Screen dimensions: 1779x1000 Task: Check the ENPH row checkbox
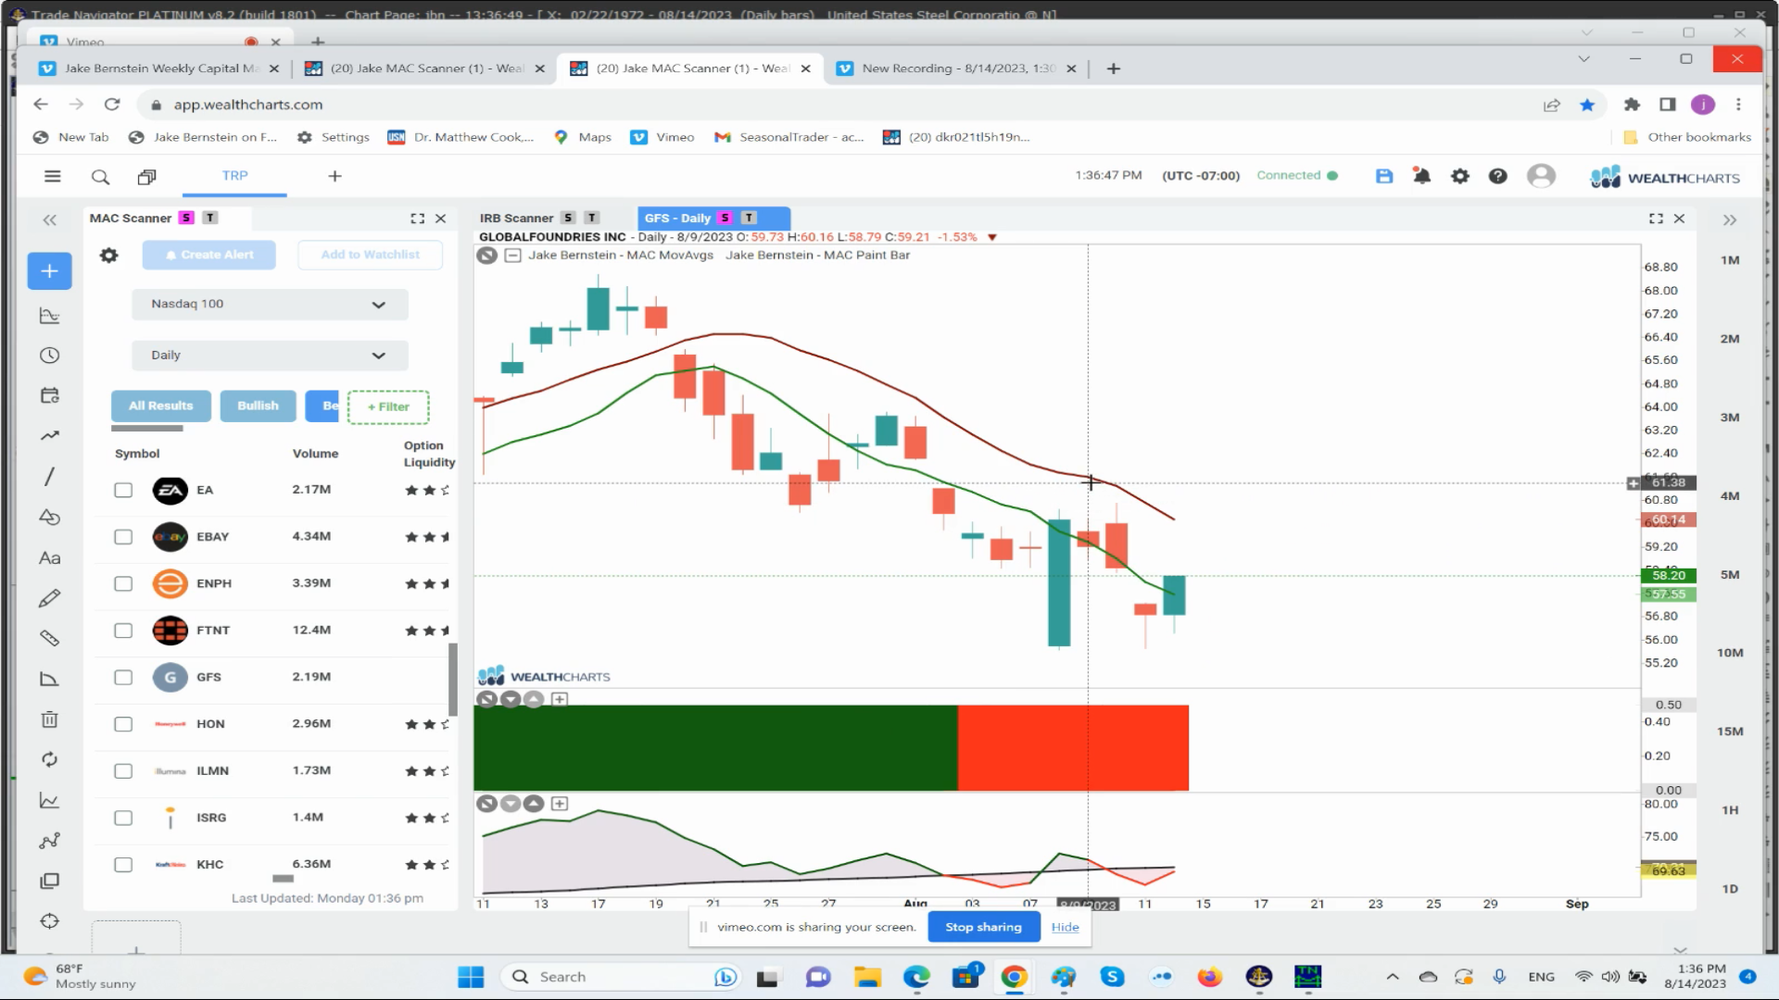point(123,583)
